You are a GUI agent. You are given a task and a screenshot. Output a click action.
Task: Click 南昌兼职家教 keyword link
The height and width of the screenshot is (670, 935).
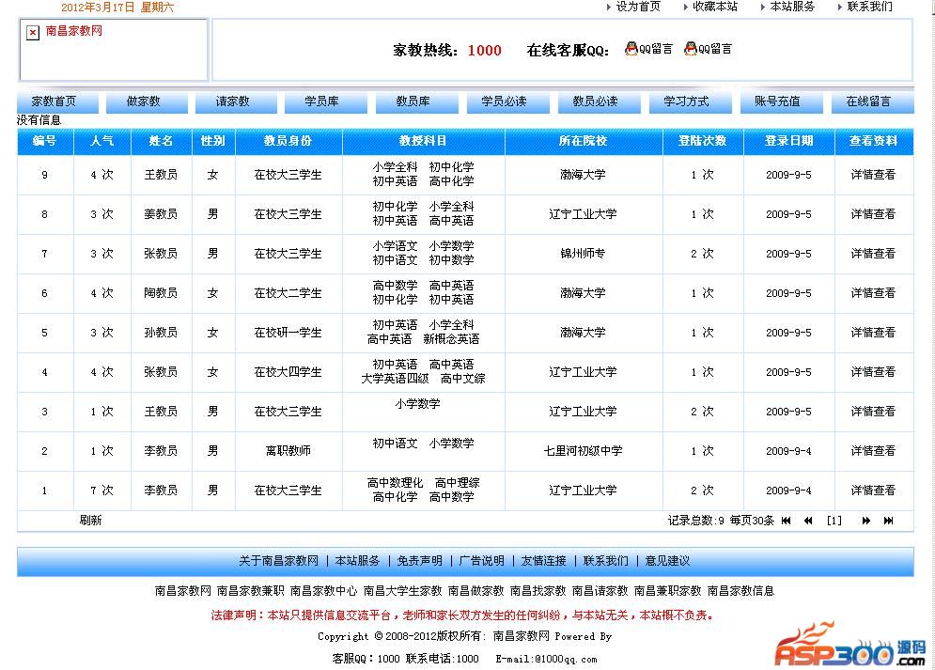point(668,591)
